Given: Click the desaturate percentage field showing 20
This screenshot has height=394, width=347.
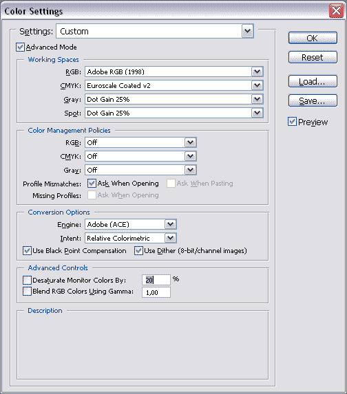Looking at the screenshot, I should pyautogui.click(x=156, y=280).
